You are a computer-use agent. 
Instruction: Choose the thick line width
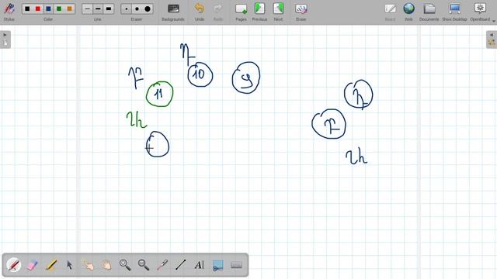coord(109,9)
